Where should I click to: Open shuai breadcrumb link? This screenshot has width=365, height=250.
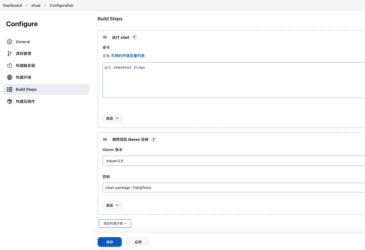point(36,5)
